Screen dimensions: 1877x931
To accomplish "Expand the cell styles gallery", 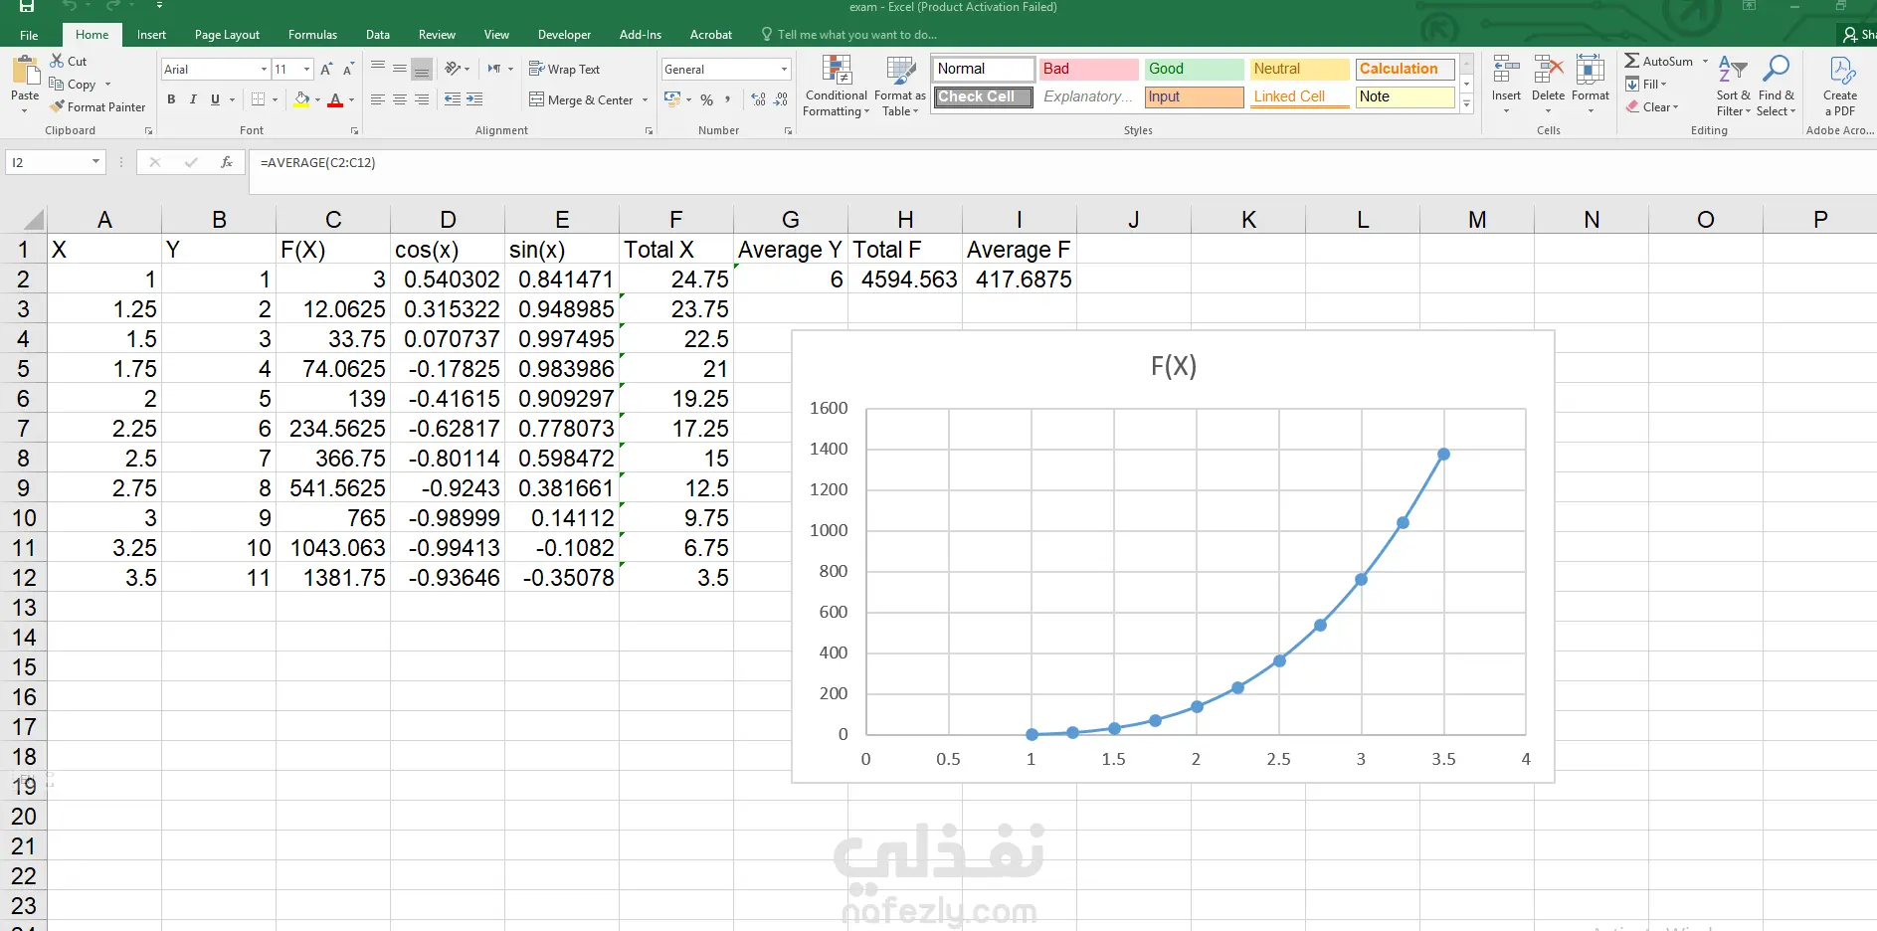I will pyautogui.click(x=1466, y=105).
